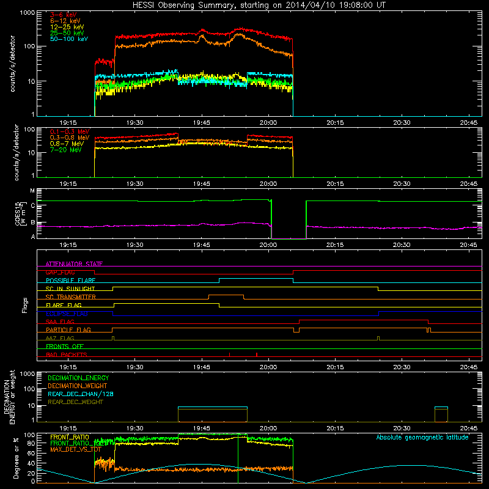Click 20:45 tick under the GOES plot
The height and width of the screenshot is (489, 489).
point(468,245)
